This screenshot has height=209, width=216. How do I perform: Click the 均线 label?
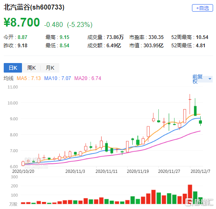point(8,78)
